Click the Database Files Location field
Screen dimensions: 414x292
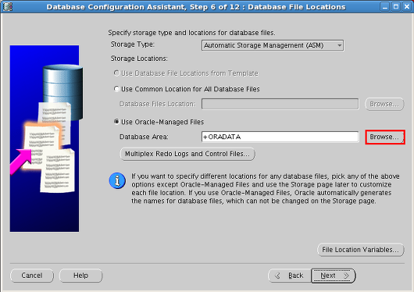[x=280, y=104]
